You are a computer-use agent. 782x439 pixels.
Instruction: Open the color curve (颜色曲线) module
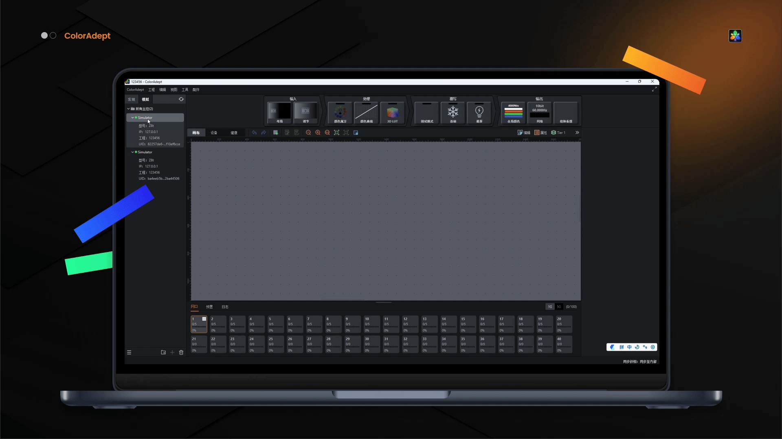(366, 113)
